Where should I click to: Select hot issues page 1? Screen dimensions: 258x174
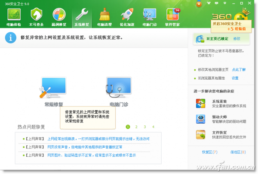128,127
